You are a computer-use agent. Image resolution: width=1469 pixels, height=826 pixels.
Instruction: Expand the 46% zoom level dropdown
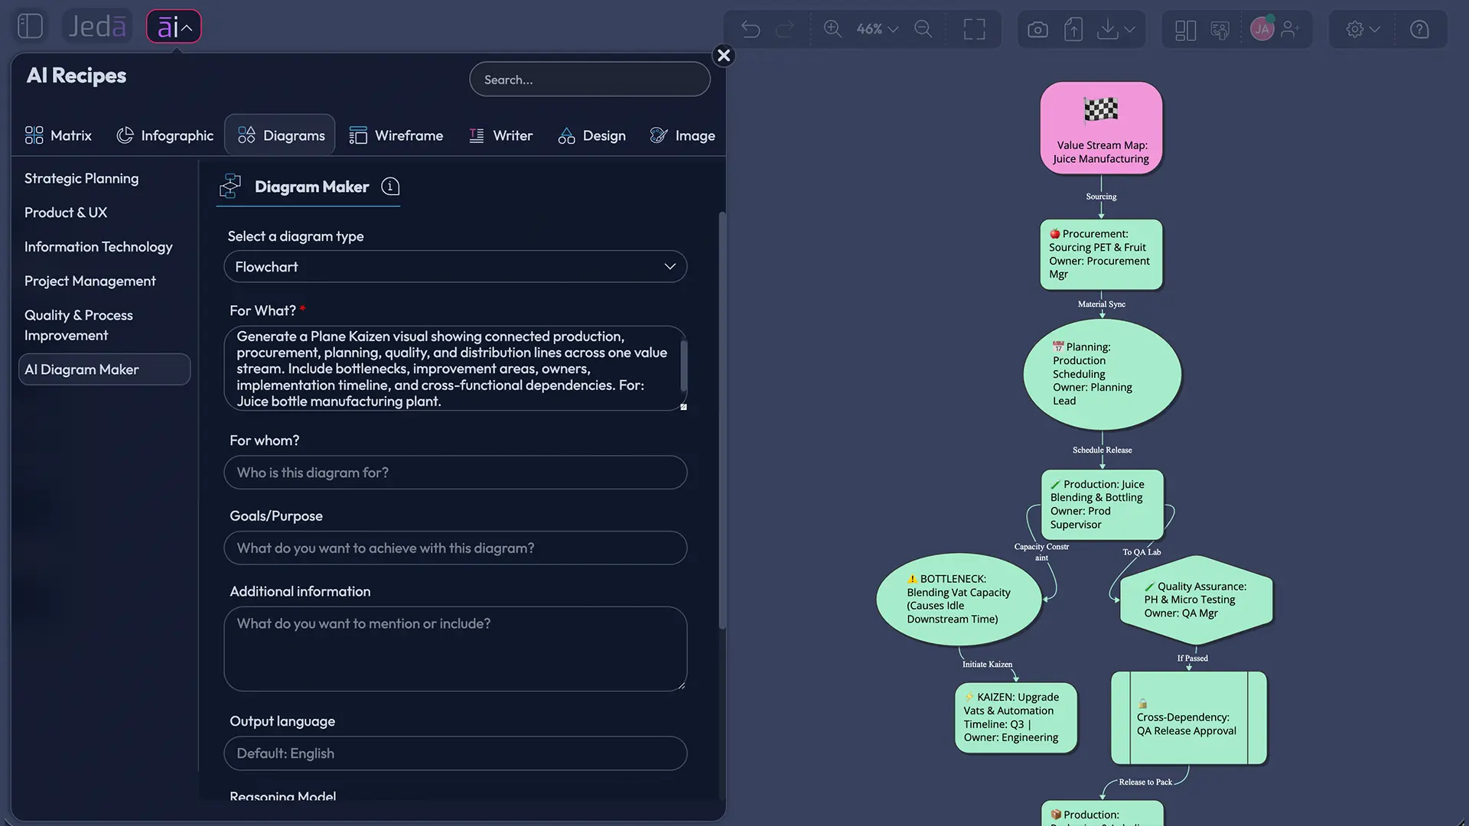(x=877, y=29)
